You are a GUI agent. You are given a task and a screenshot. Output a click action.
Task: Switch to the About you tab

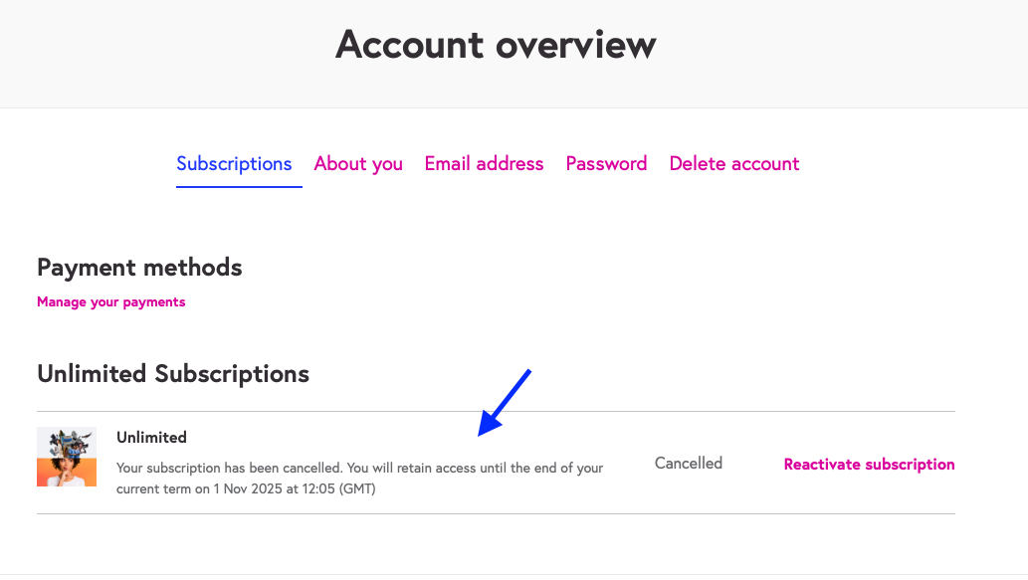358,164
